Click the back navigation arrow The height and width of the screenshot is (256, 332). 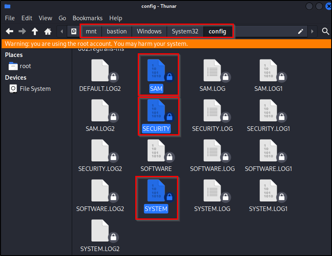[x=9, y=31]
